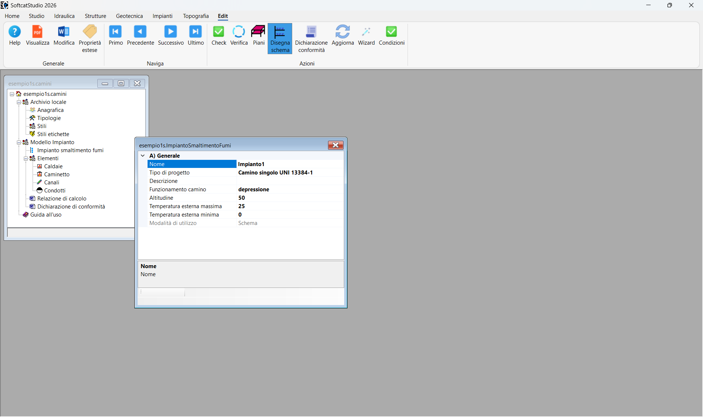Click the Aggiorna refresh icon
Viewport: 703px width, 417px height.
[343, 35]
